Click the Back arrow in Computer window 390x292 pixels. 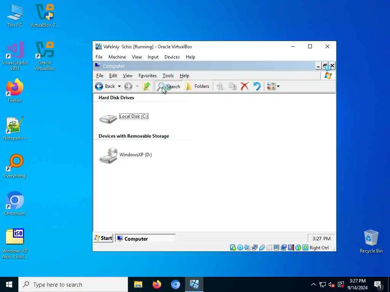click(99, 86)
